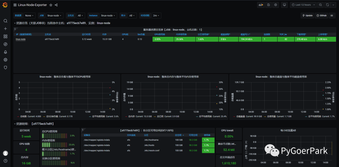Viewport: 339px width, 167px height.
Task: Open the Last 12 hours time picker
Action: click(x=303, y=5)
